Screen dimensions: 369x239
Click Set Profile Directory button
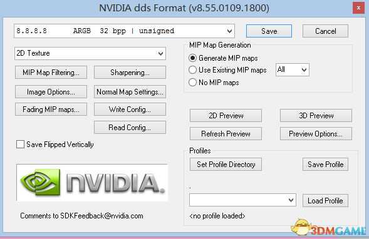click(x=226, y=165)
